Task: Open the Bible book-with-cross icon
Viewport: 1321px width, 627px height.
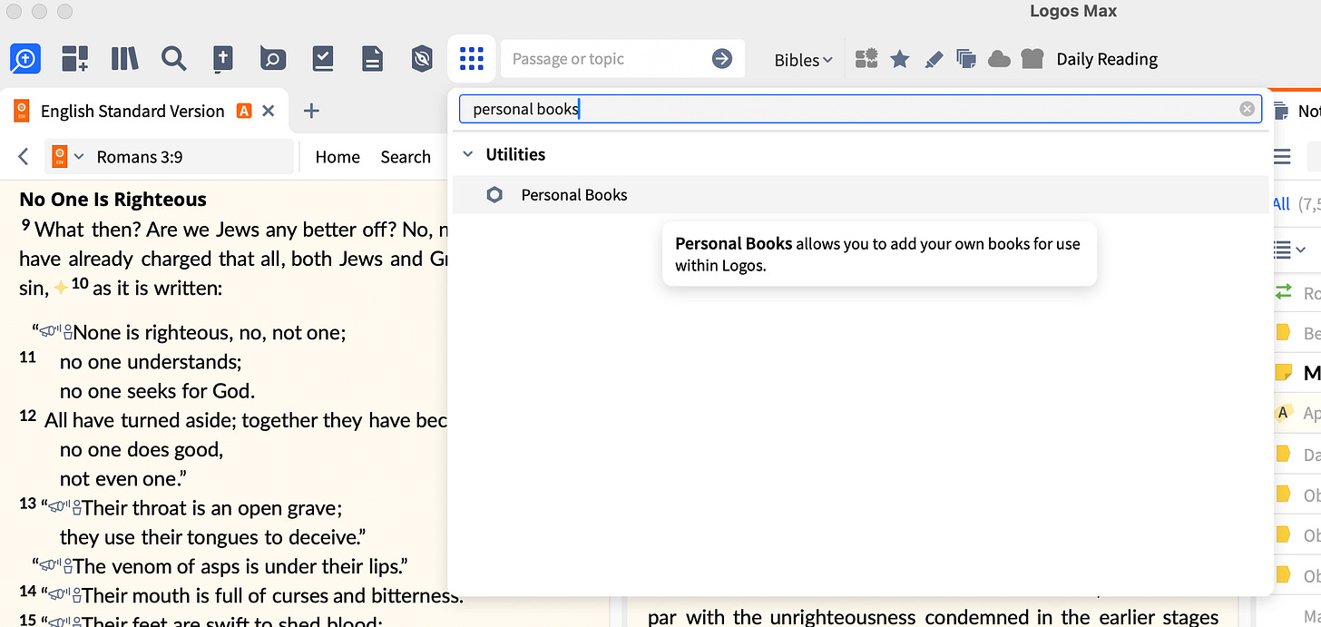Action: click(222, 58)
